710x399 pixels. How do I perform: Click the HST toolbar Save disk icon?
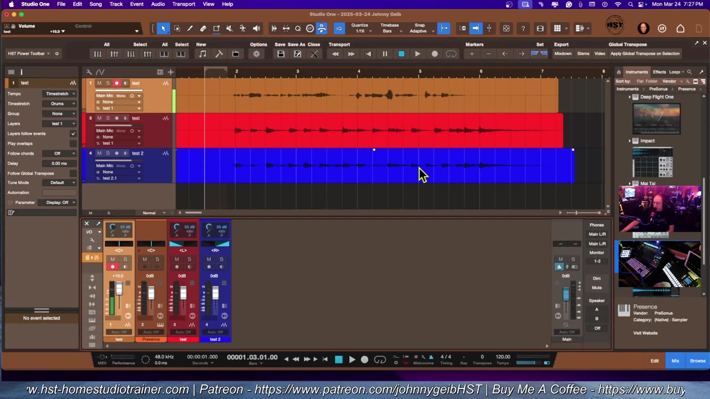pos(281,54)
